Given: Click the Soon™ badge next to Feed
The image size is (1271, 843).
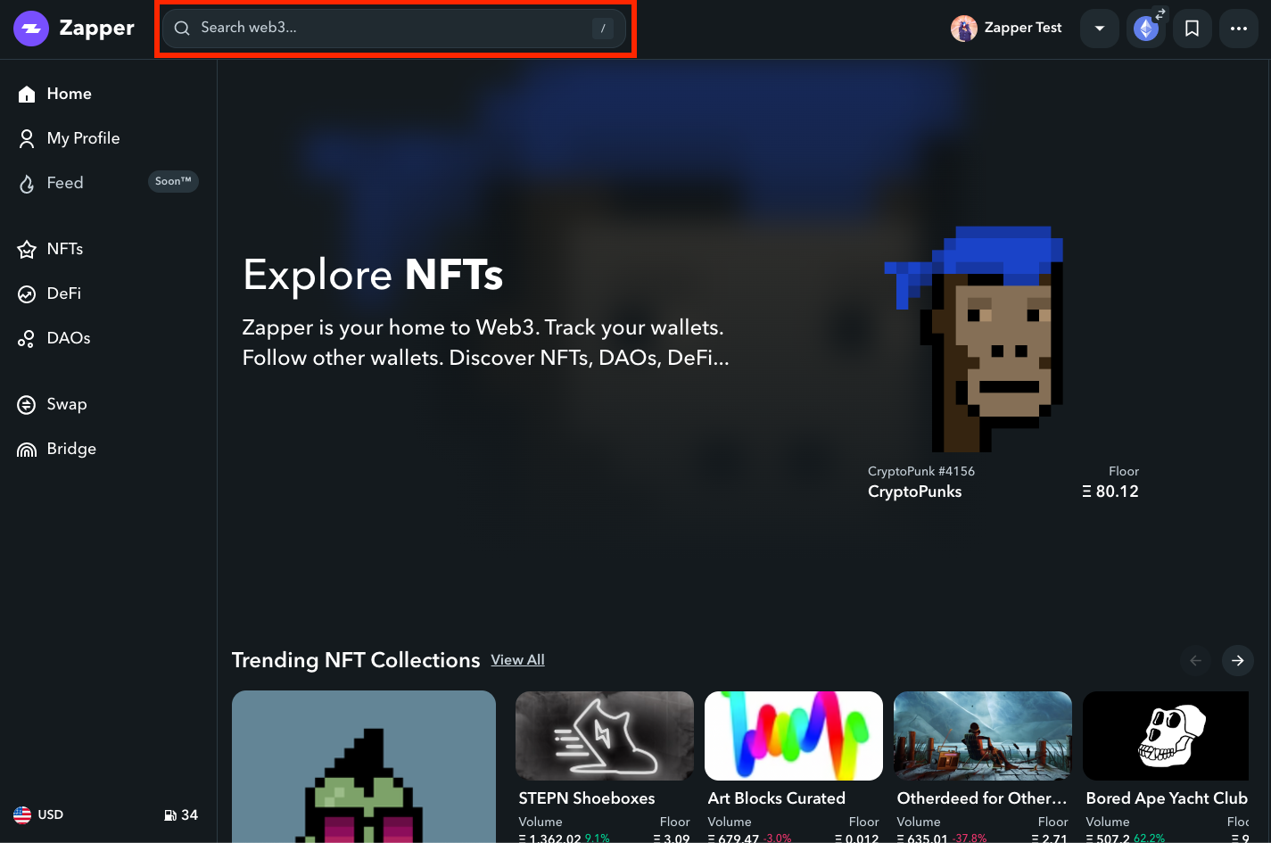Looking at the screenshot, I should 173,182.
